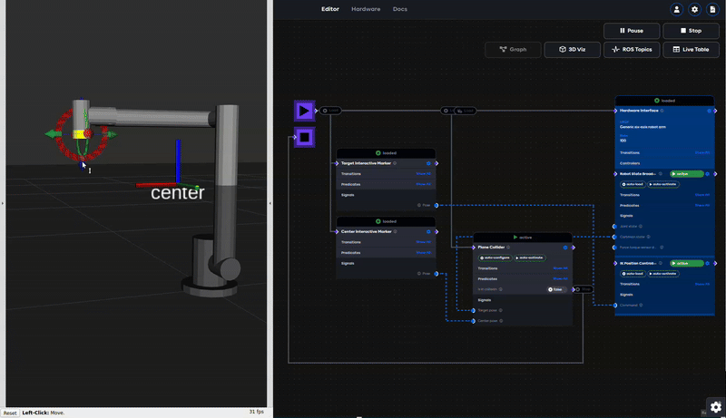
Task: Show all Transitions of IK Position Controller
Action: (702, 284)
